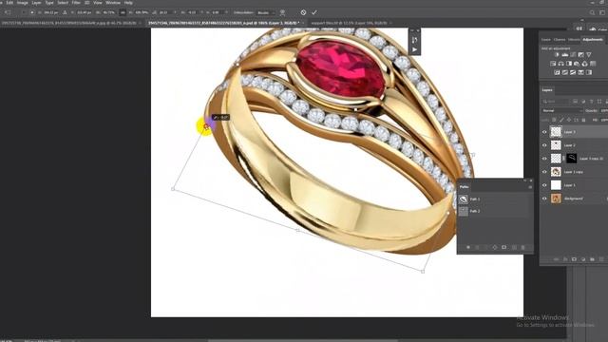
Task: Open the Help menu
Action: click(x=128, y=2)
